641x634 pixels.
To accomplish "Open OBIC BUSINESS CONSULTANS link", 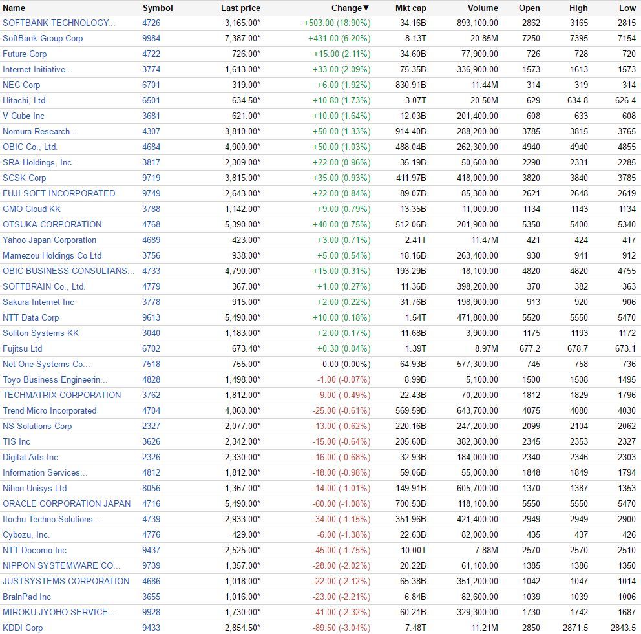I will [68, 271].
